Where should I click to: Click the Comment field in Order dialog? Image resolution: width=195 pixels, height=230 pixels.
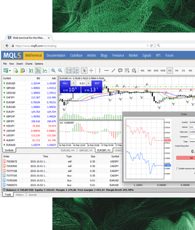(192, 137)
